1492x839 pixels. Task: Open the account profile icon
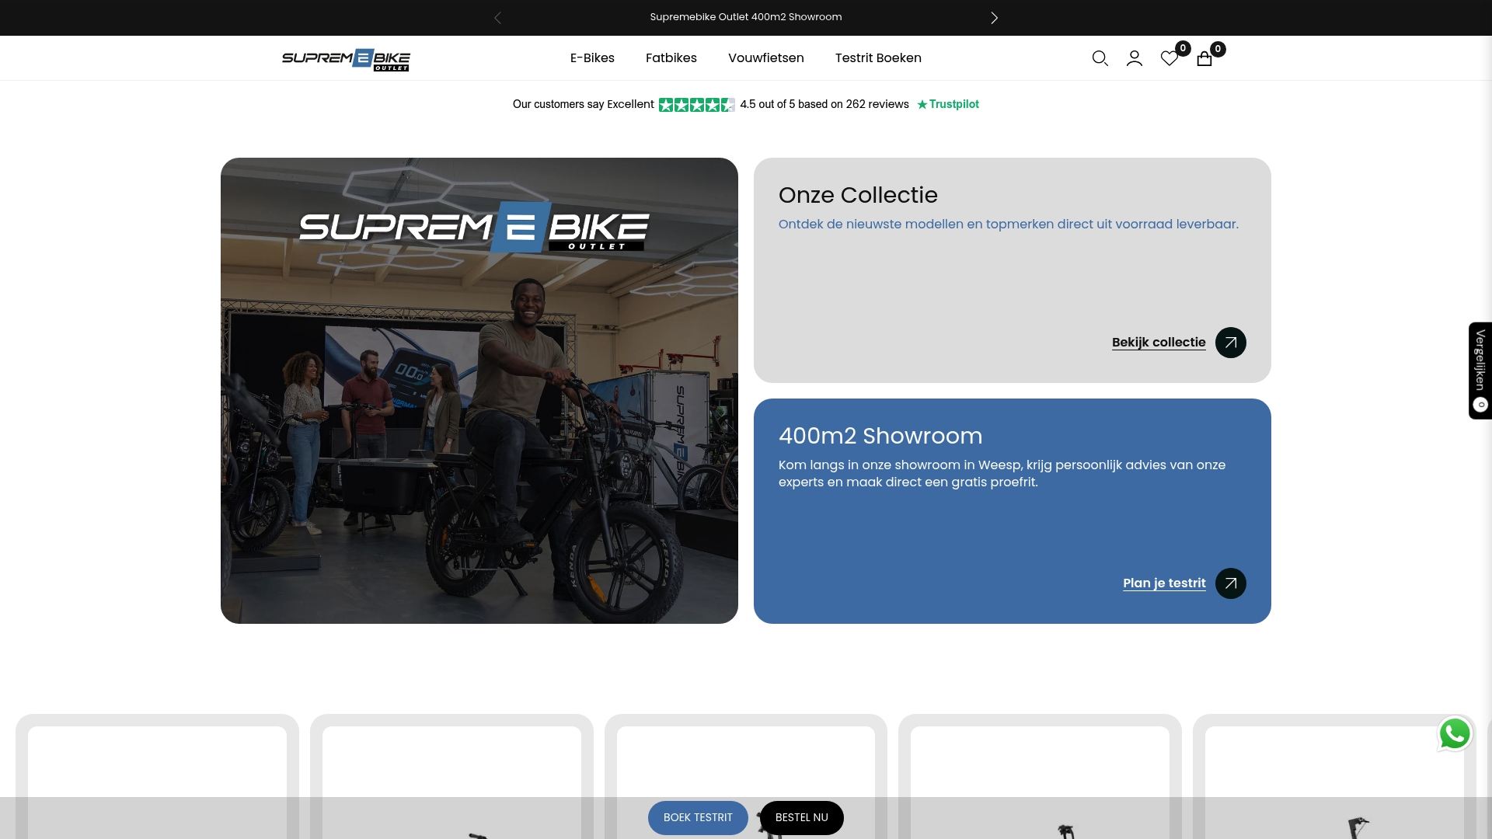1135,58
